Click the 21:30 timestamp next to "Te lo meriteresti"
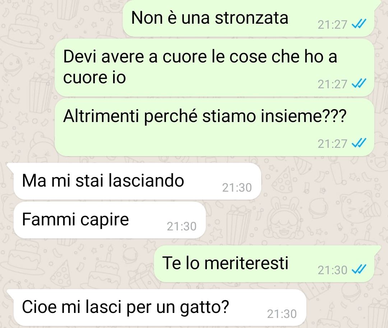This screenshot has width=388, height=328. click(x=332, y=270)
